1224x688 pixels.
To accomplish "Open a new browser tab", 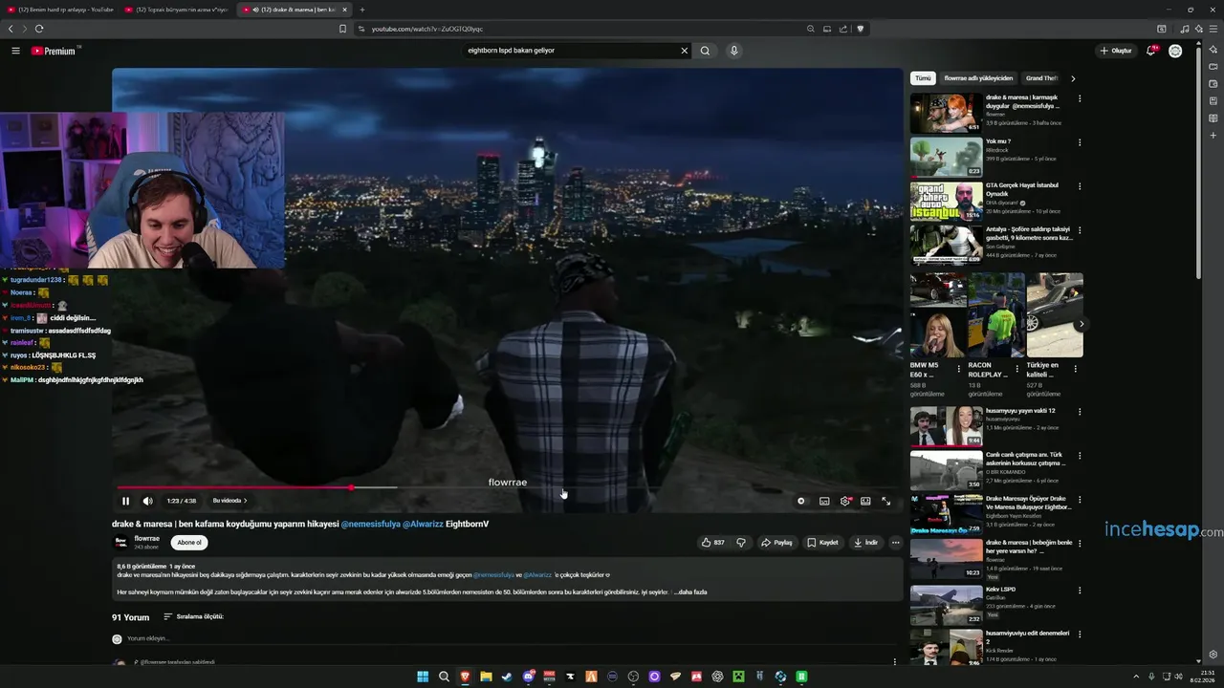I will (361, 10).
